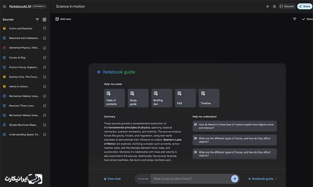Create an FAQ document
The image size is (313, 187).
click(x=185, y=98)
